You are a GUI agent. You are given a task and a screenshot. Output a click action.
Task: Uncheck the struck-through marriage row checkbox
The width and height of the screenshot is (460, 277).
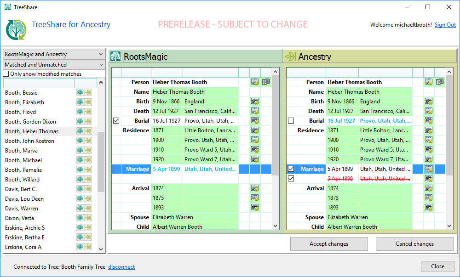tap(291, 179)
